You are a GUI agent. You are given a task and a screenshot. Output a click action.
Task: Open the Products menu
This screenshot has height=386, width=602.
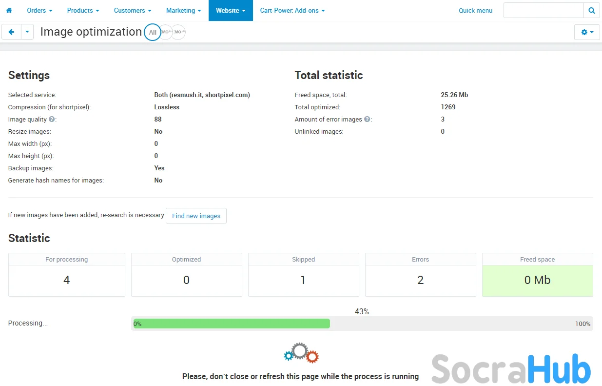[83, 10]
